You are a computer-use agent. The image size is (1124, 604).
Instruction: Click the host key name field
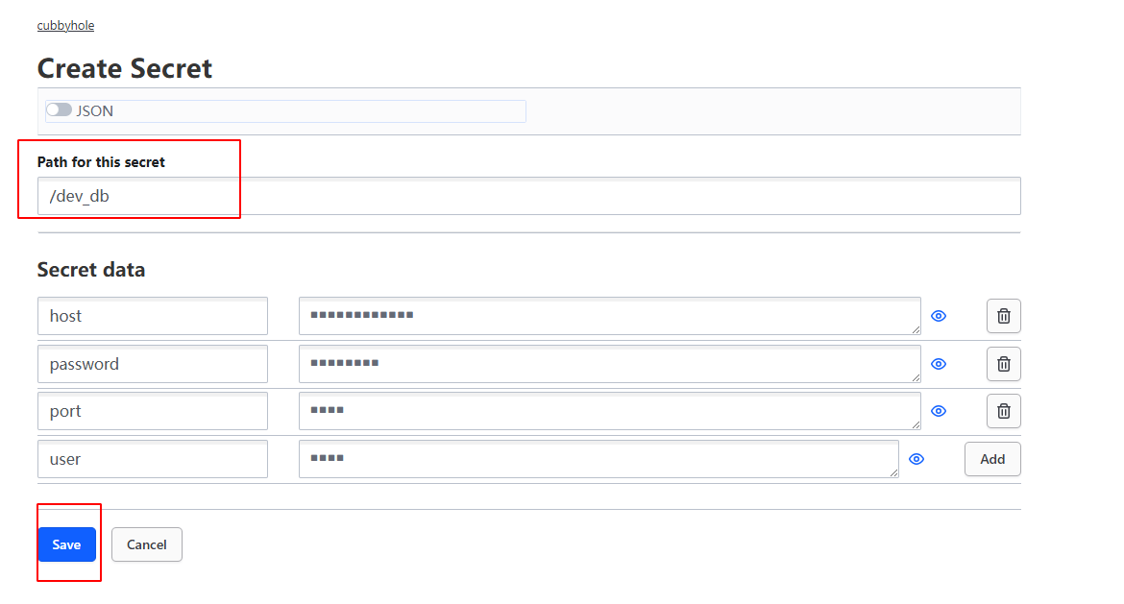pyautogui.click(x=152, y=316)
